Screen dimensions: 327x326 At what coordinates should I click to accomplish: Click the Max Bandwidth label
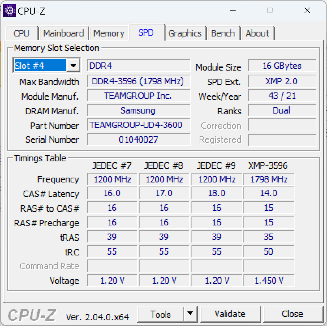tap(49, 82)
